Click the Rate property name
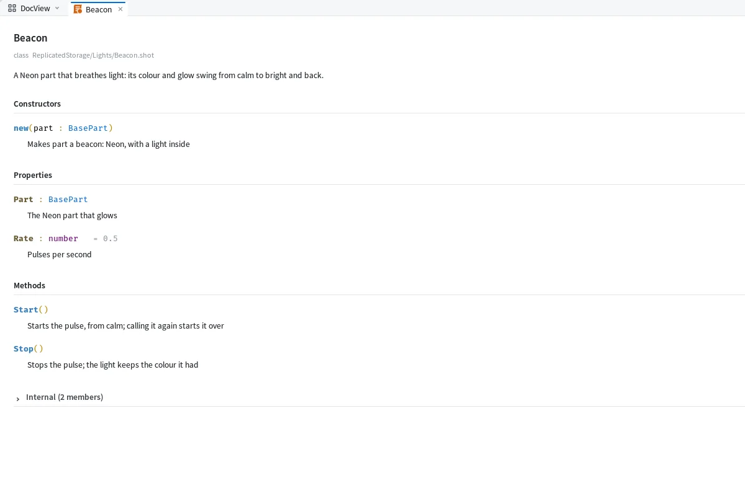The width and height of the screenshot is (745, 496). pyautogui.click(x=24, y=238)
